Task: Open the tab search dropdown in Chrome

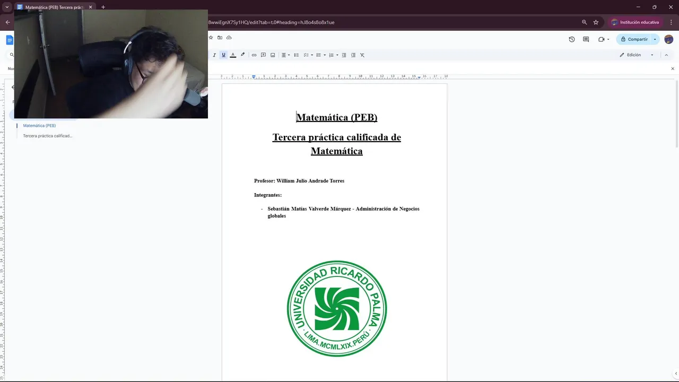Action: pyautogui.click(x=7, y=7)
